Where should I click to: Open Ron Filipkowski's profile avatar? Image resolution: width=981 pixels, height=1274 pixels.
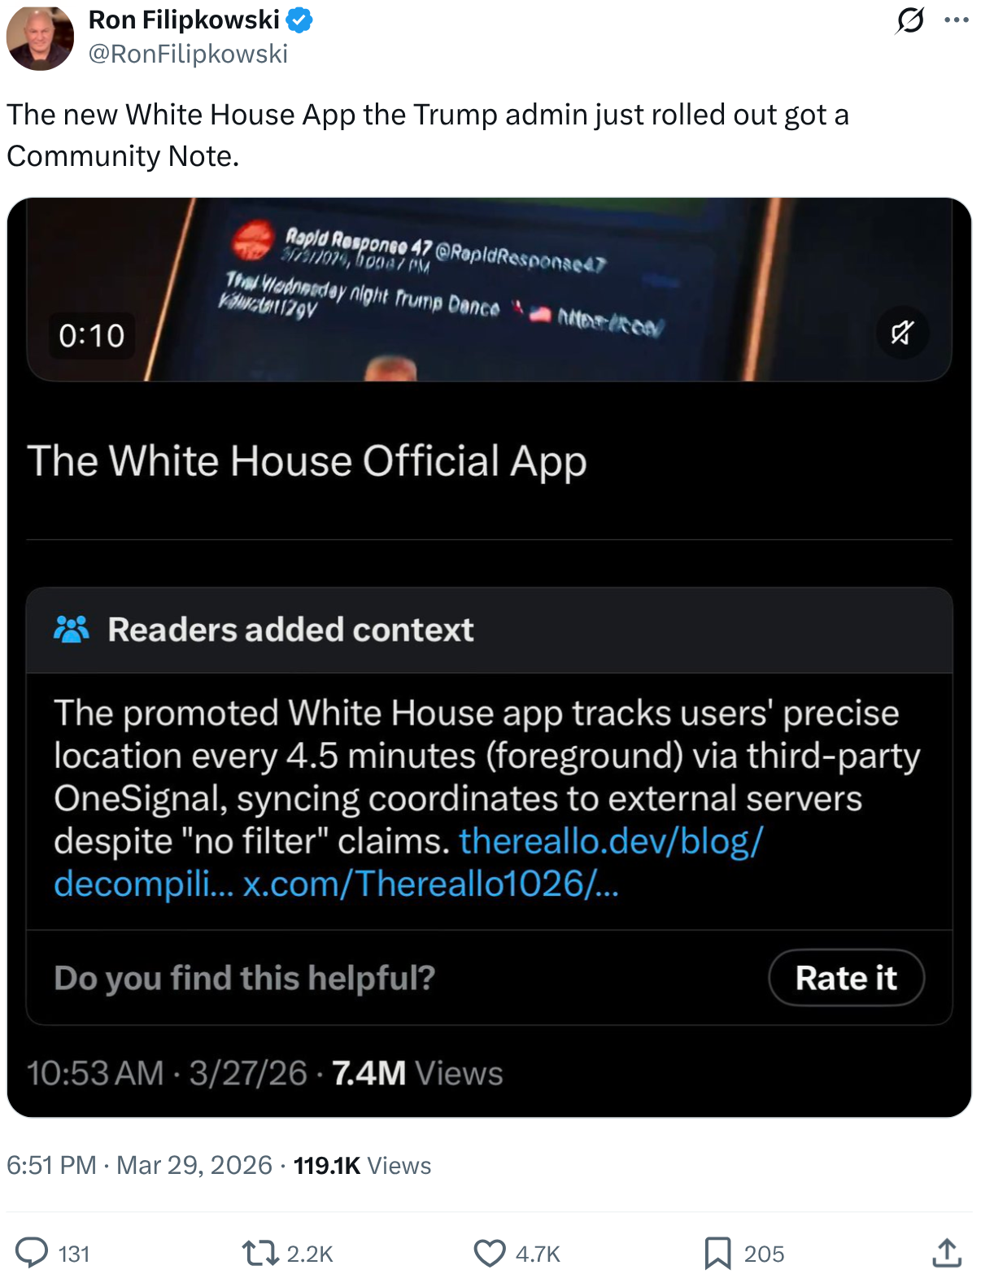(x=40, y=37)
